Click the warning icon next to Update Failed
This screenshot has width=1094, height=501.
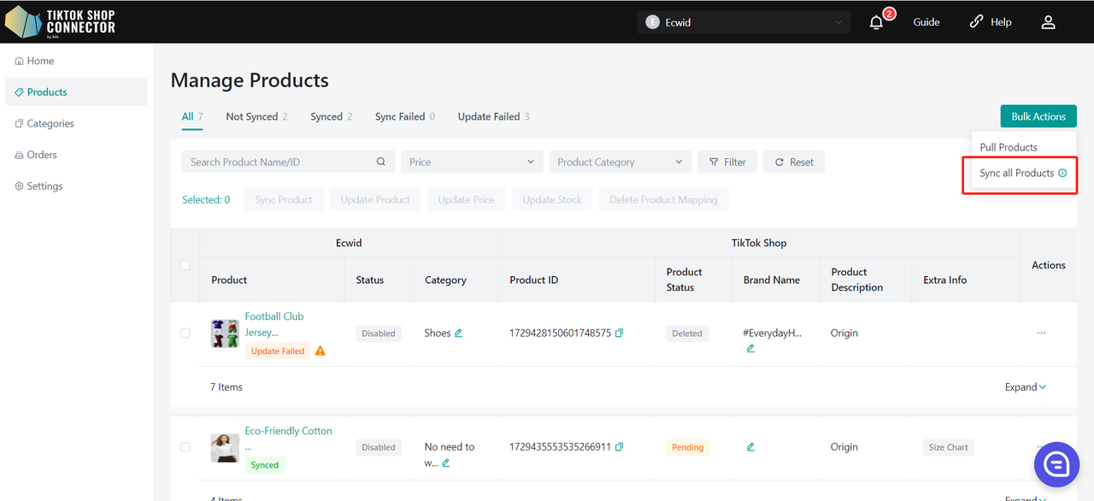[321, 351]
